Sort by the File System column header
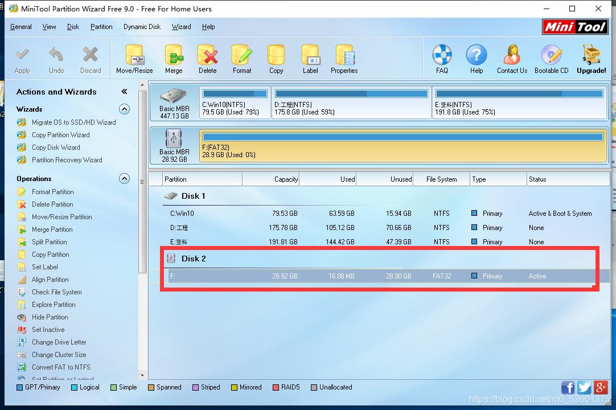 tap(442, 179)
